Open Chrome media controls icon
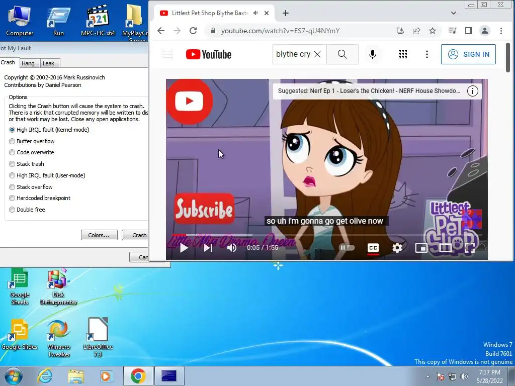This screenshot has height=386, width=515. pyautogui.click(x=452, y=31)
